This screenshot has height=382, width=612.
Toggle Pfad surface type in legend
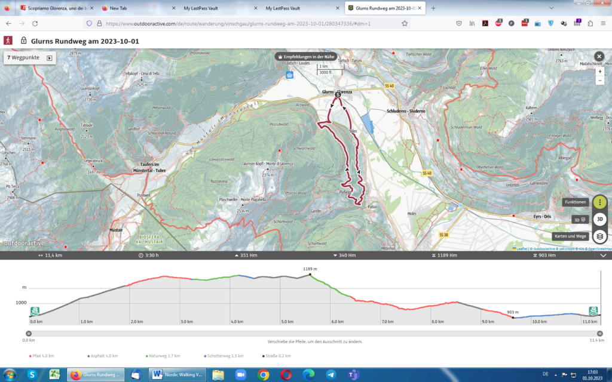click(x=41, y=356)
